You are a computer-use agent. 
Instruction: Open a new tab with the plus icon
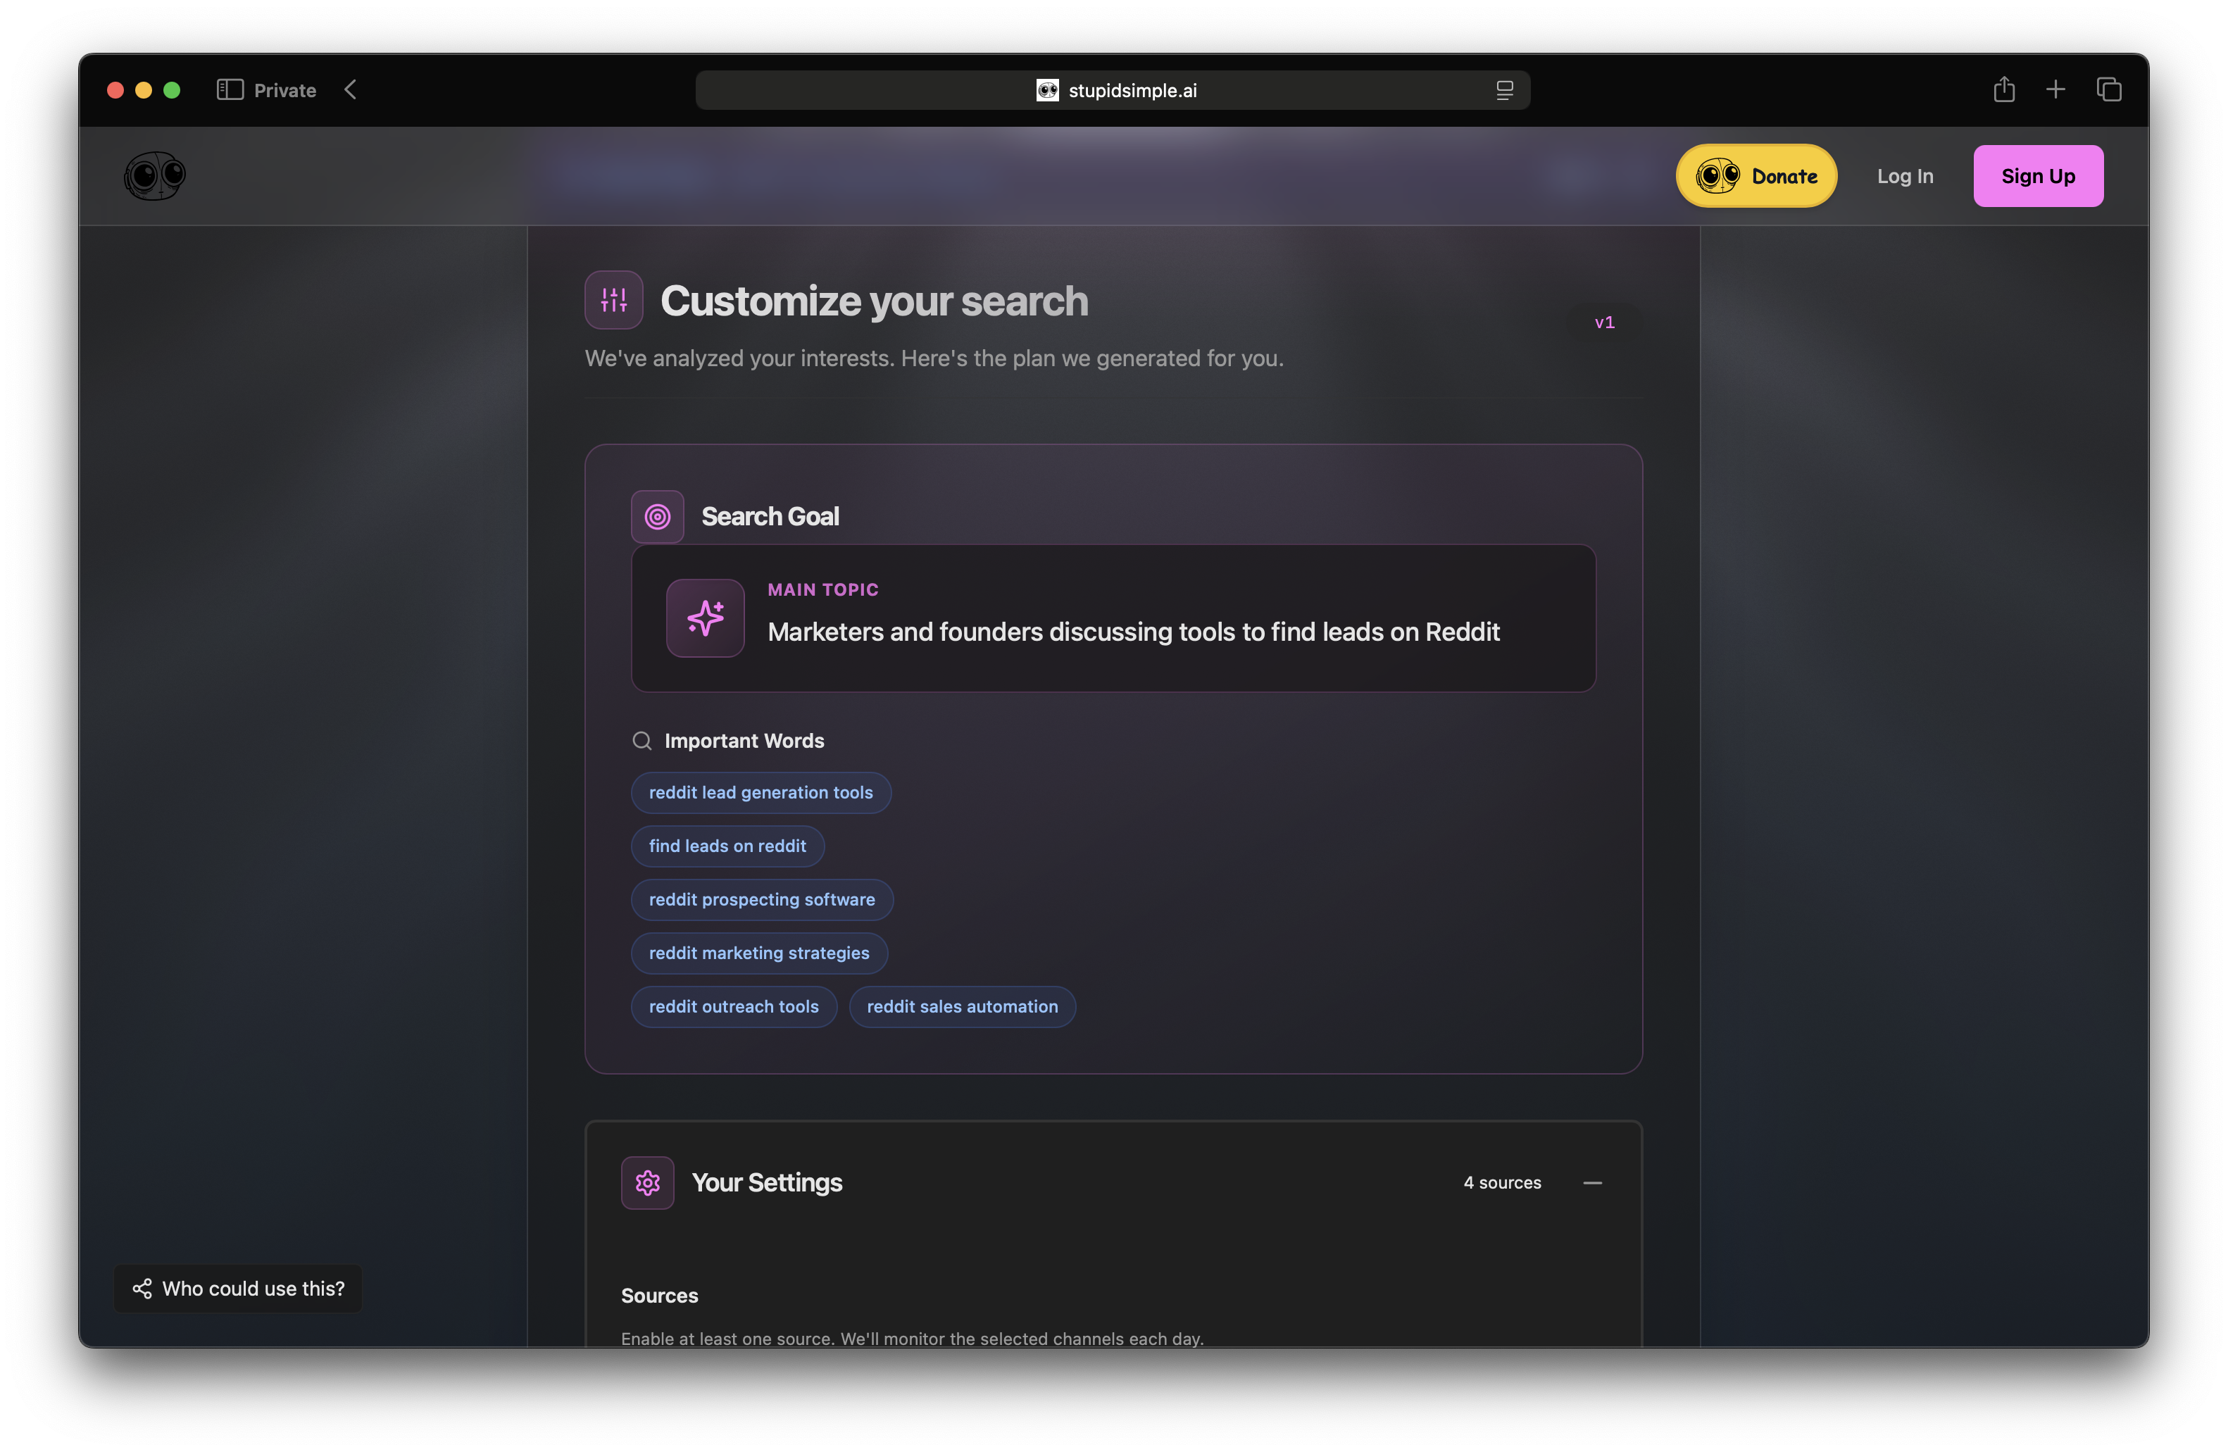2055,89
